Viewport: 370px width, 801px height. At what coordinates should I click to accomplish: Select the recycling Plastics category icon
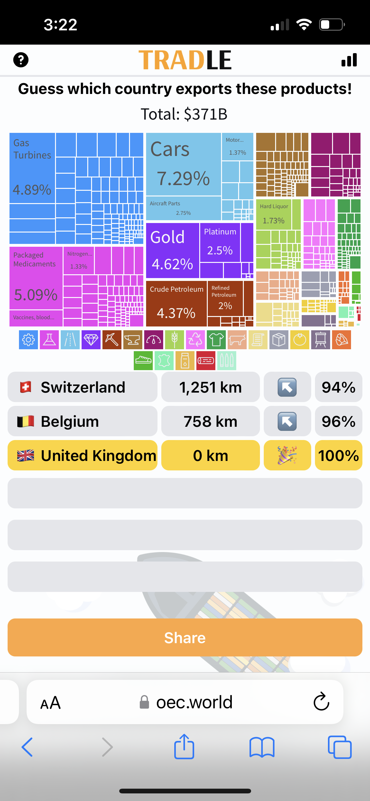(195, 340)
